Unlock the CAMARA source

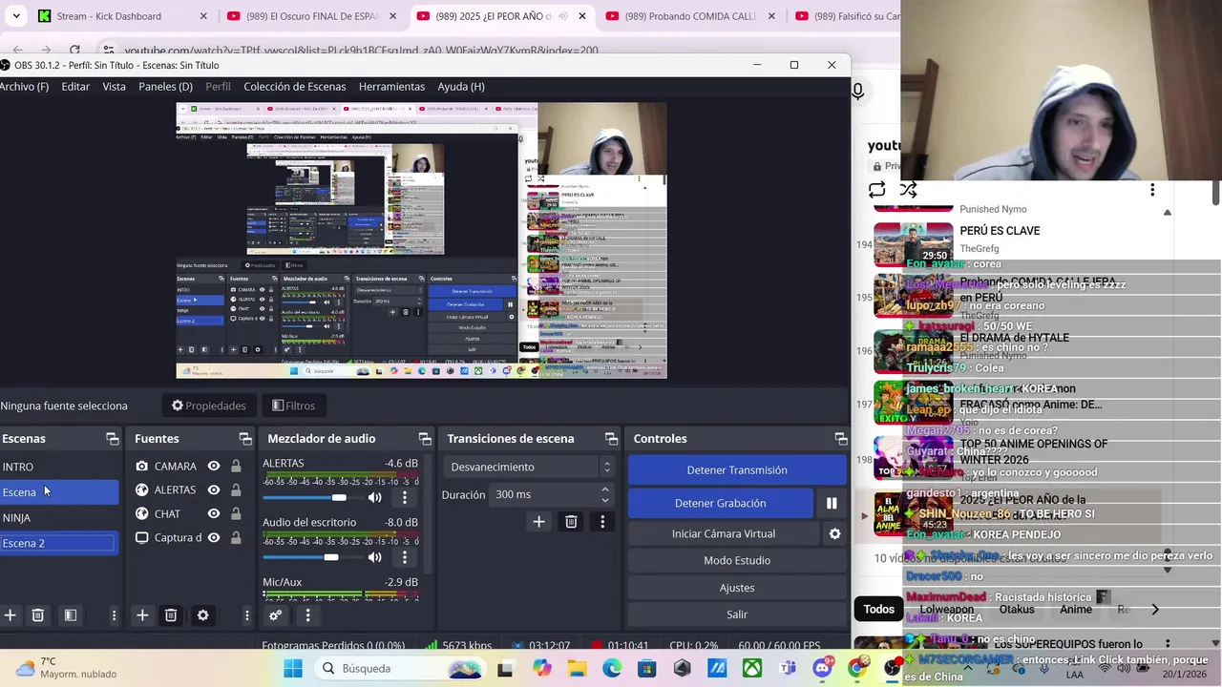(x=236, y=466)
